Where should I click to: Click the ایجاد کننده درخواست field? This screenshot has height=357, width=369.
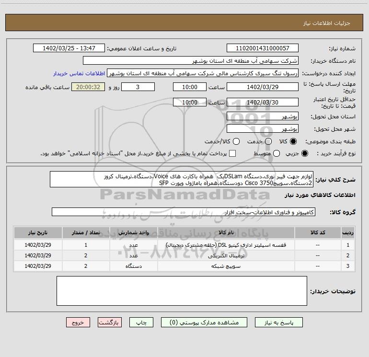pyautogui.click(x=203, y=73)
